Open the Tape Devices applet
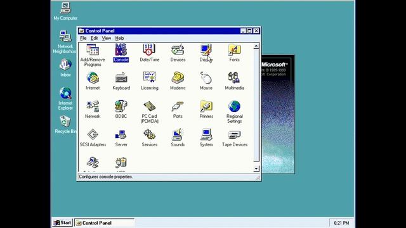Screen dimensions: 406x228 234,137
